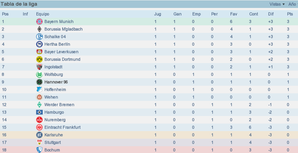Screen dimensions: 298x153
Task: Click the Stuttgart club crest
Action: click(x=39, y=142)
